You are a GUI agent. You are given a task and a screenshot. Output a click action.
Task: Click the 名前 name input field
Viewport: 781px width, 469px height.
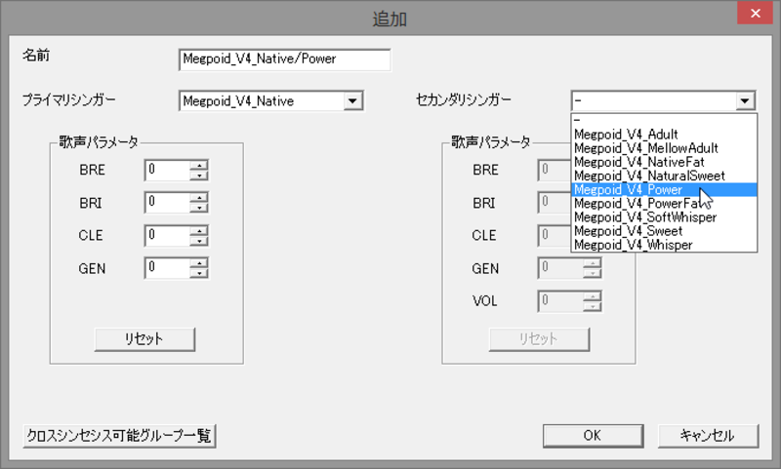click(x=284, y=59)
